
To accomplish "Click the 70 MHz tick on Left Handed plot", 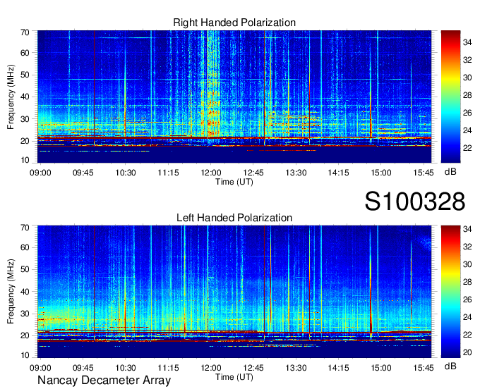I will click(x=25, y=228).
